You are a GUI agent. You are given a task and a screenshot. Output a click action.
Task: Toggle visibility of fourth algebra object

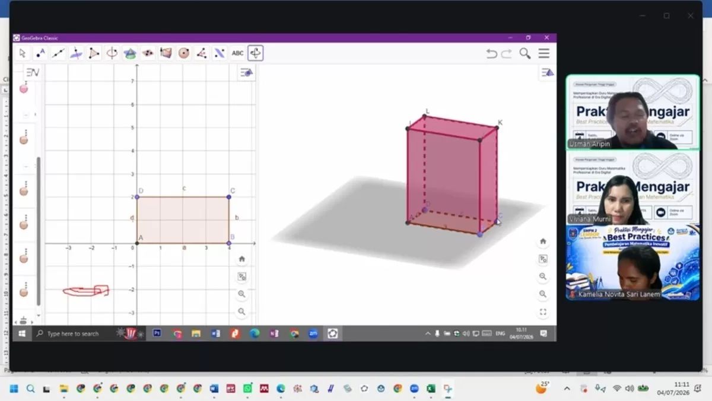click(x=24, y=225)
